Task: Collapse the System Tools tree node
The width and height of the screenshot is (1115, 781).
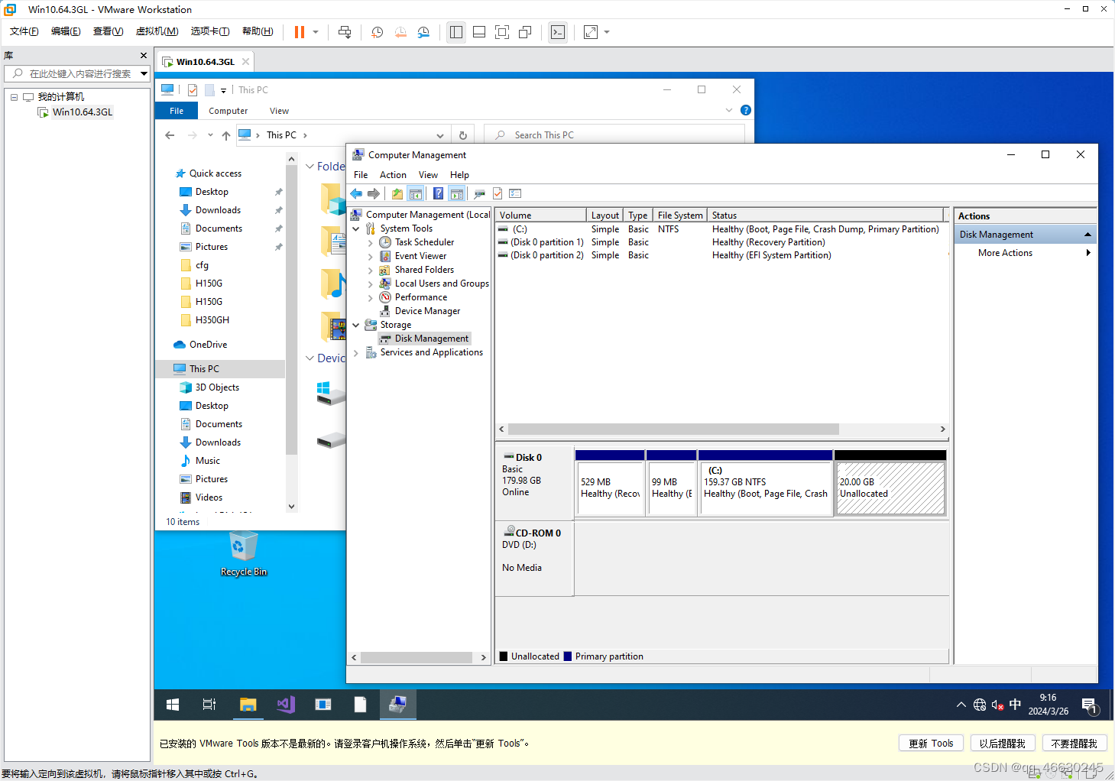Action: (x=356, y=228)
